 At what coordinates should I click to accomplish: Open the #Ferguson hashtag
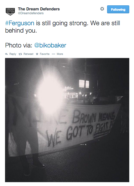[20, 23]
